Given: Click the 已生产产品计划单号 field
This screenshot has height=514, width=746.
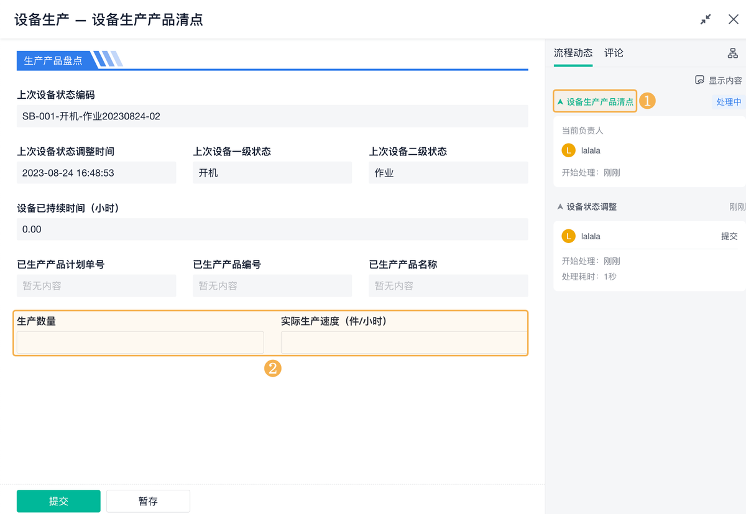Looking at the screenshot, I should 96,286.
